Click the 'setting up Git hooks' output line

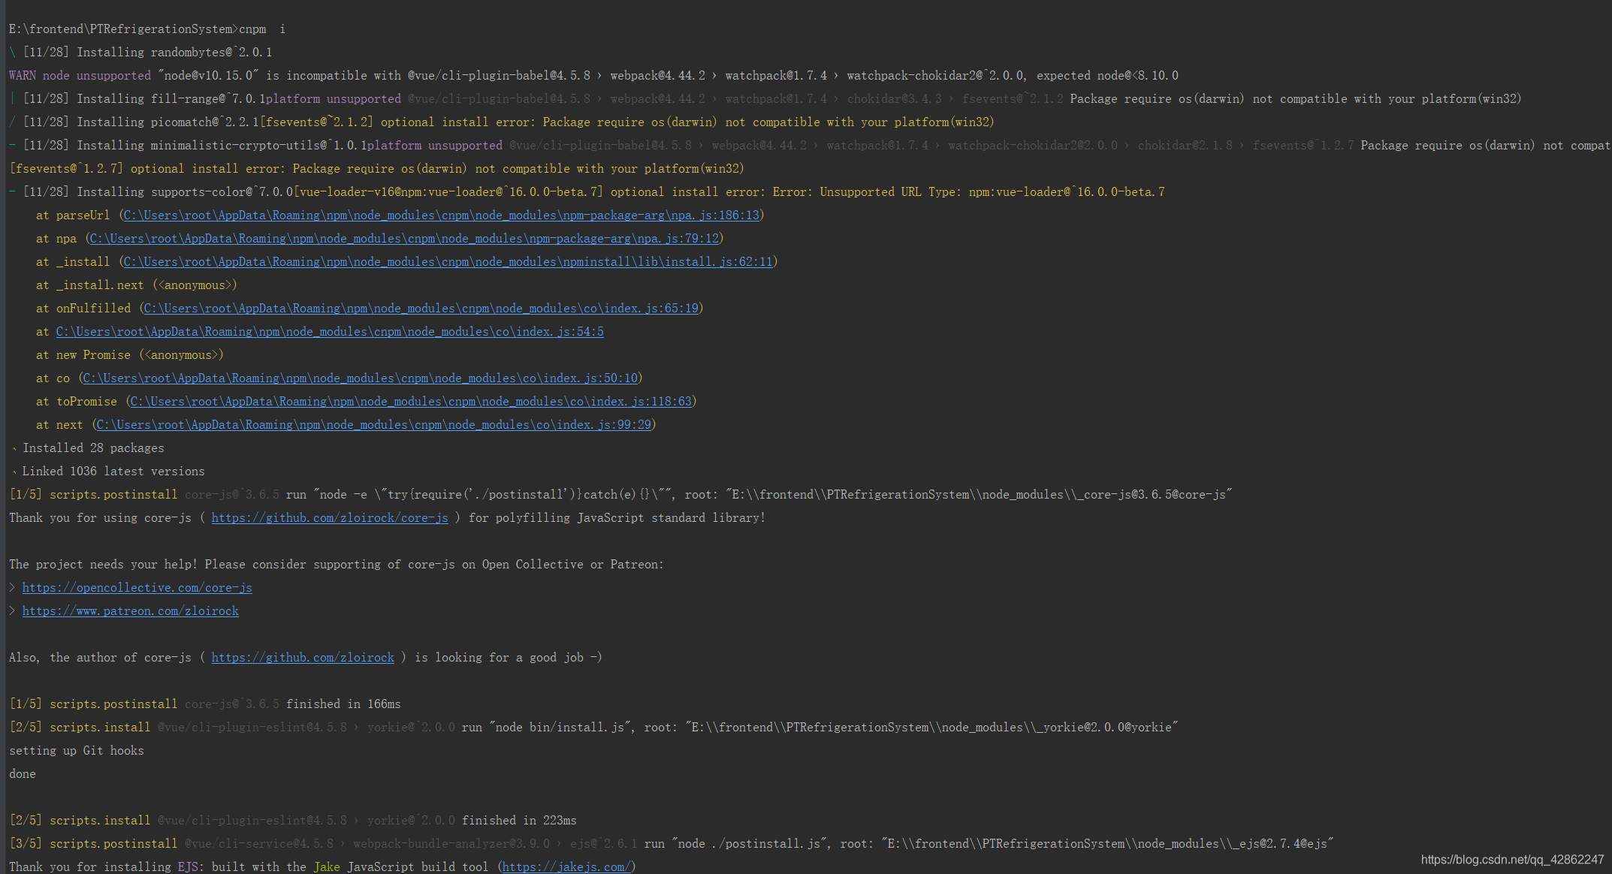tap(76, 751)
